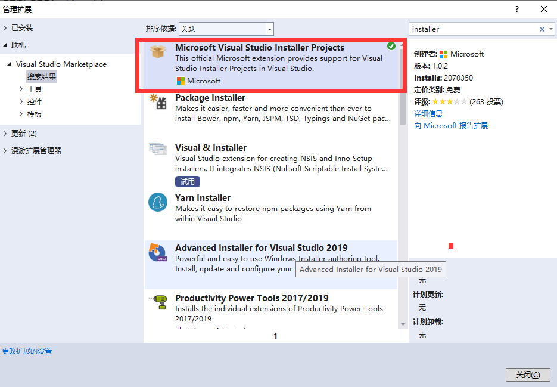Click the 版本: 1.0.2 text
The image size is (557, 387).
tap(431, 66)
